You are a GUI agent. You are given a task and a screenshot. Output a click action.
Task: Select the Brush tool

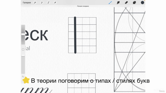tap(110, 3)
